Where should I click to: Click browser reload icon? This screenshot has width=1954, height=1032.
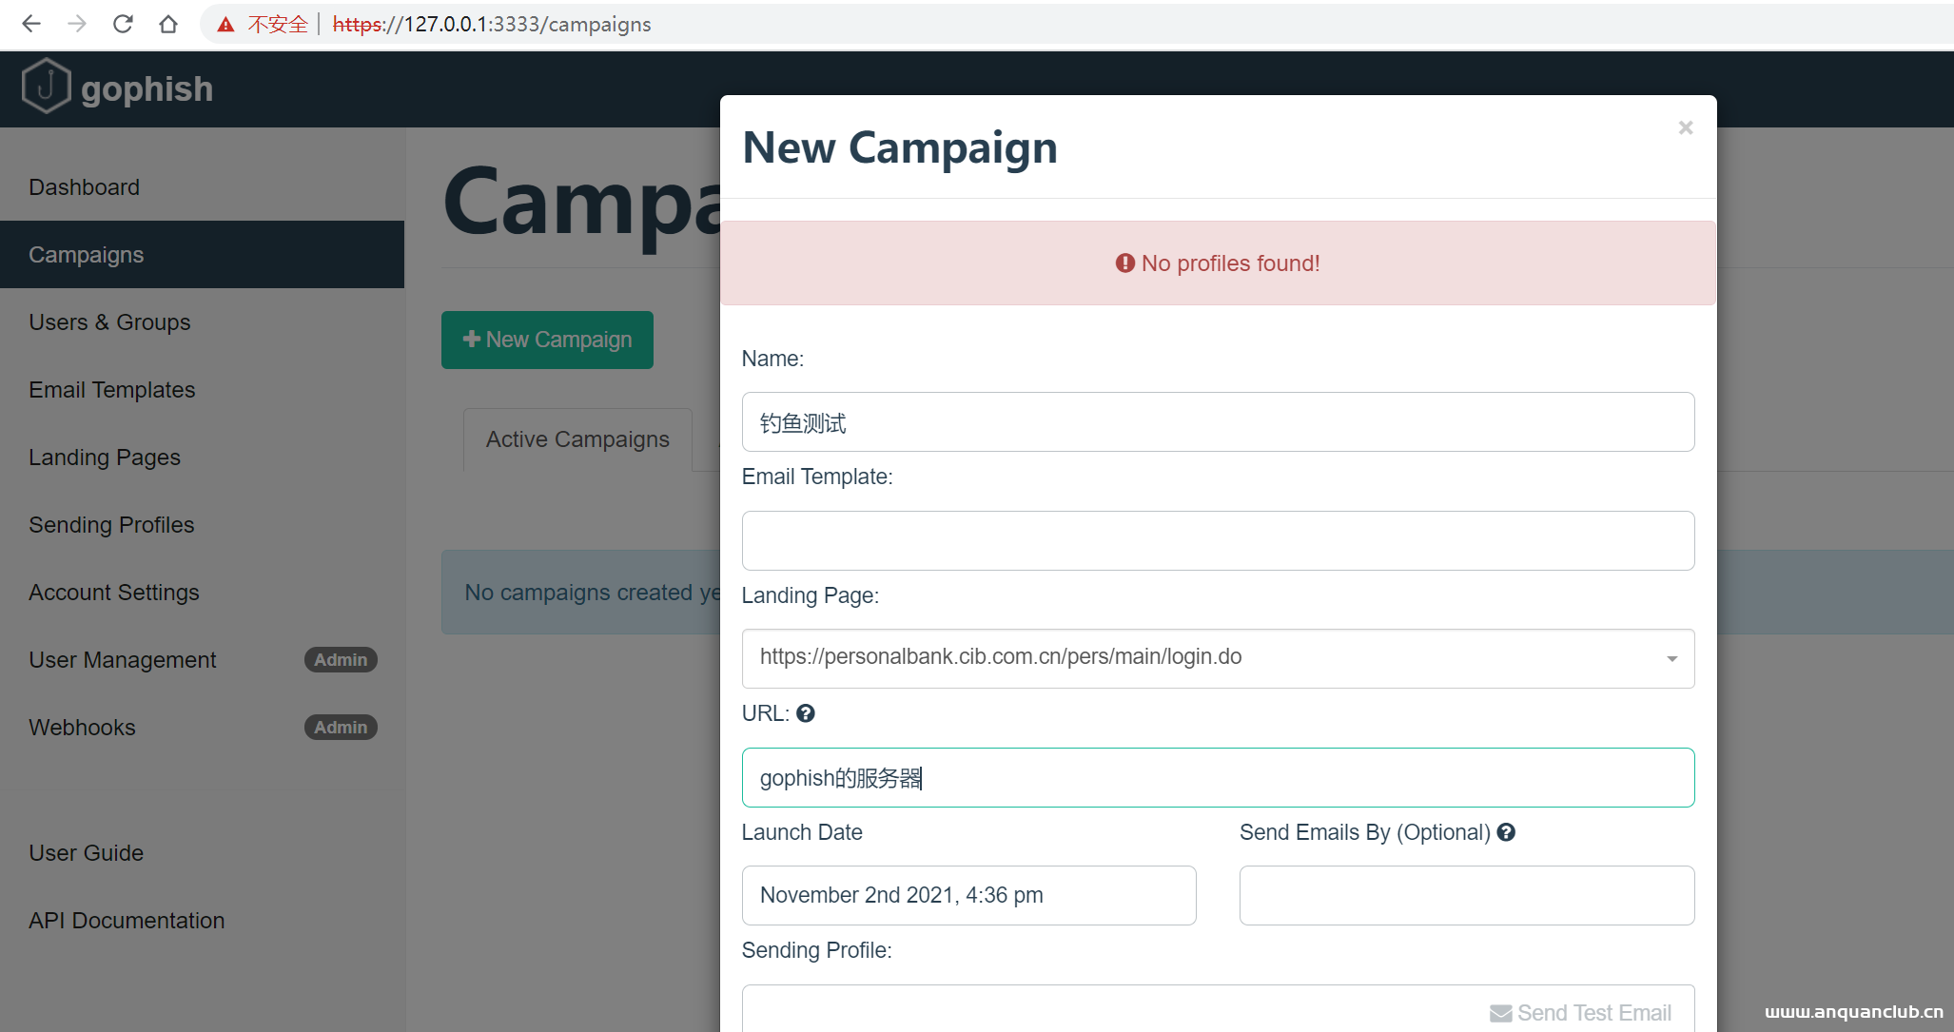click(x=123, y=24)
